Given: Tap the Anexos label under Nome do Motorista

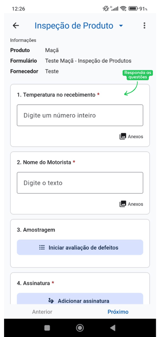Looking at the screenshot, I should (135, 204).
